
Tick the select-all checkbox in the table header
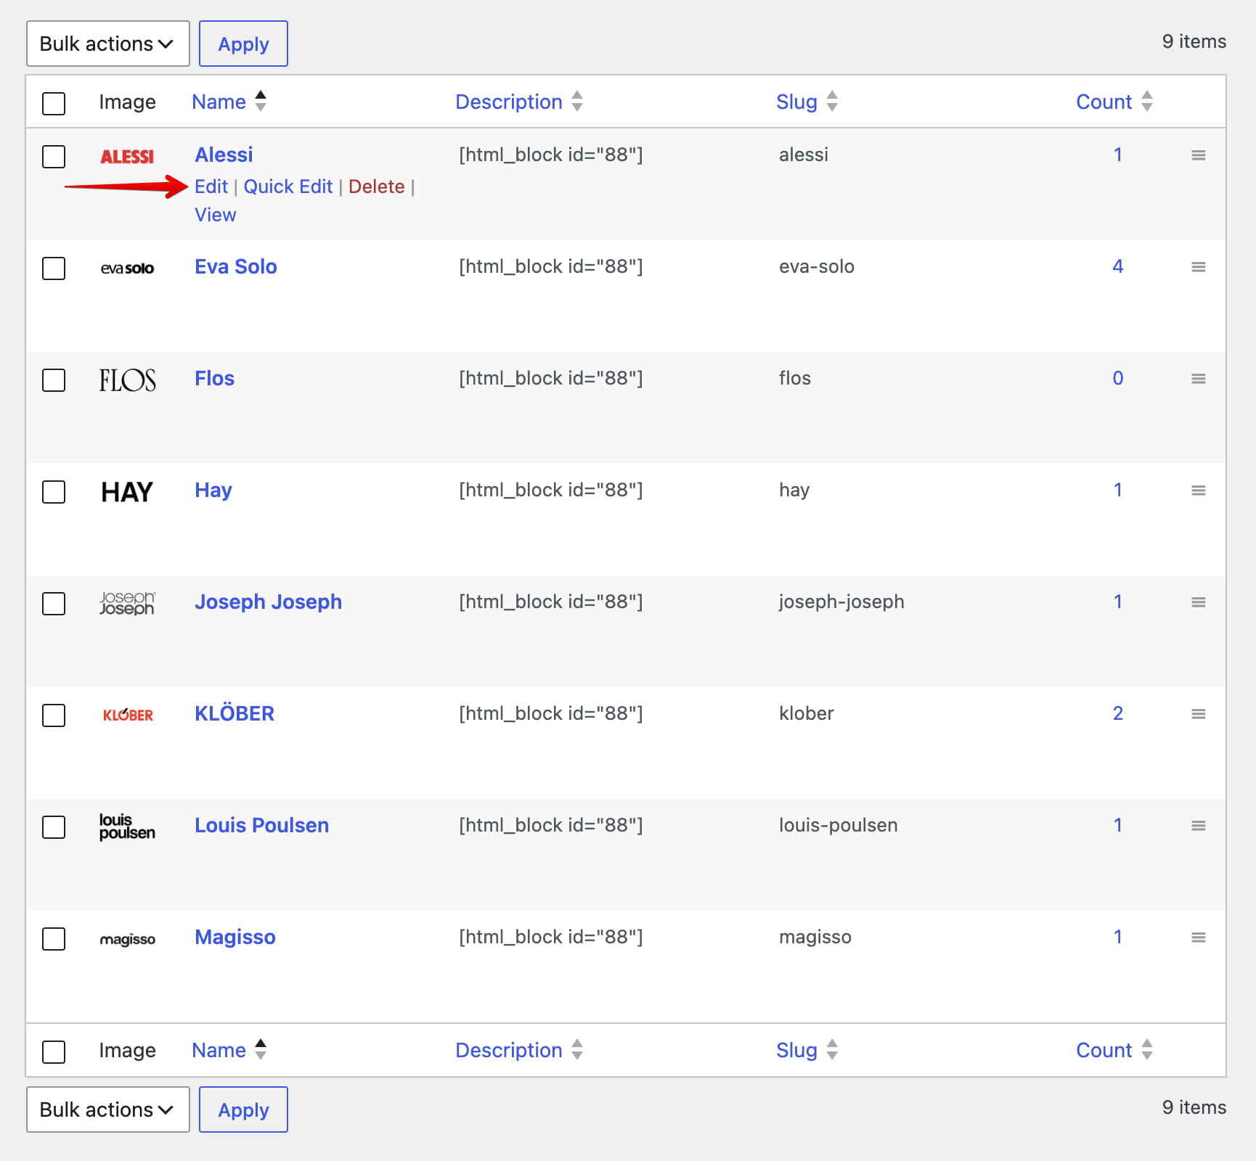click(54, 103)
